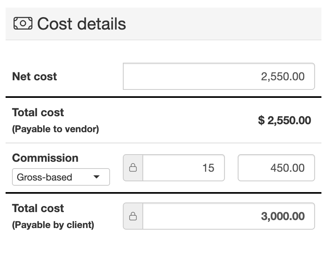Click the (Payable by client) note
Image resolution: width=331 pixels, height=254 pixels.
(x=53, y=225)
